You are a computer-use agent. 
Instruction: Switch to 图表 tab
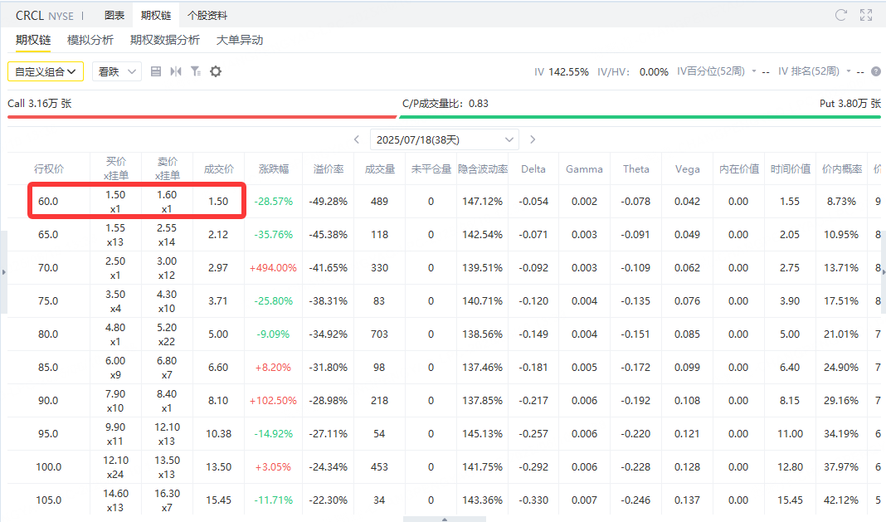coord(114,15)
